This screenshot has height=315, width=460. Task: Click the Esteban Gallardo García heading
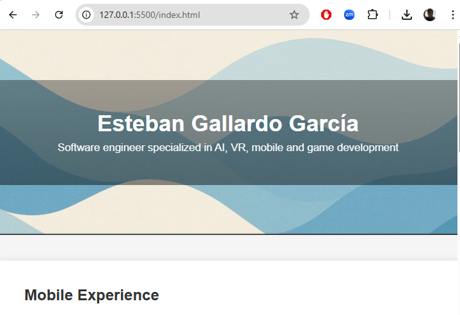(x=228, y=123)
